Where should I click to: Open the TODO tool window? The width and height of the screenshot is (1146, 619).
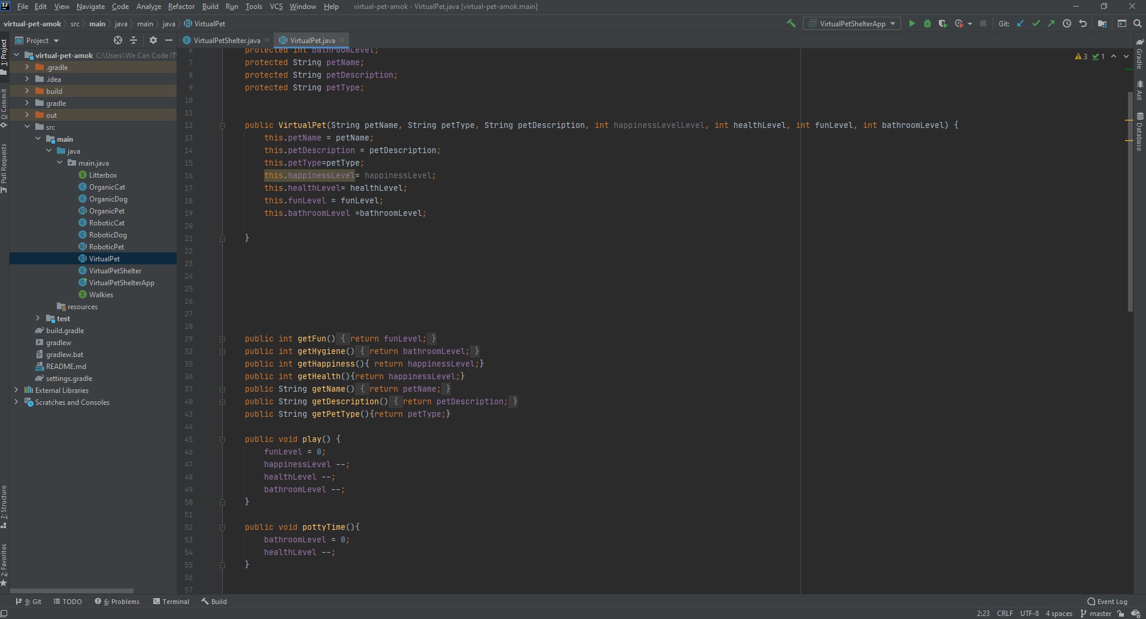68,602
